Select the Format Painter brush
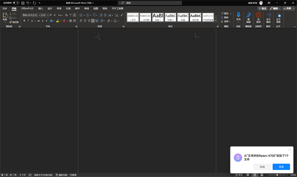297x177 pixels. [x=14, y=22]
